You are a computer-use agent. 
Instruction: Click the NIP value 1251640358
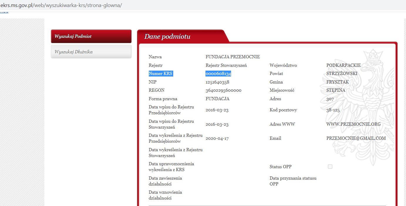(218, 82)
